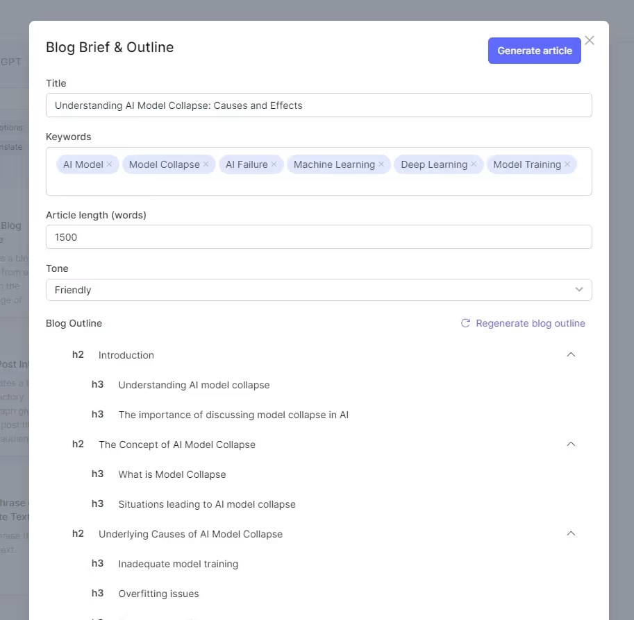Remove the Model Collapse keyword tag
The width and height of the screenshot is (634, 620).
(x=206, y=164)
